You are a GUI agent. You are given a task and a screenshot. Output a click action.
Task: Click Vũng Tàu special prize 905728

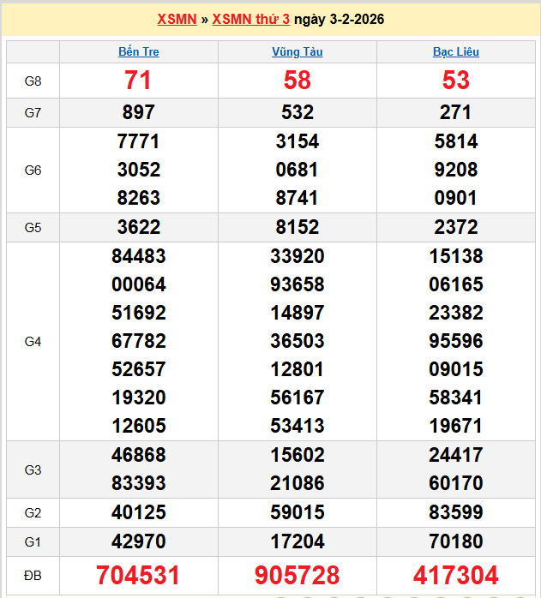coord(297,575)
